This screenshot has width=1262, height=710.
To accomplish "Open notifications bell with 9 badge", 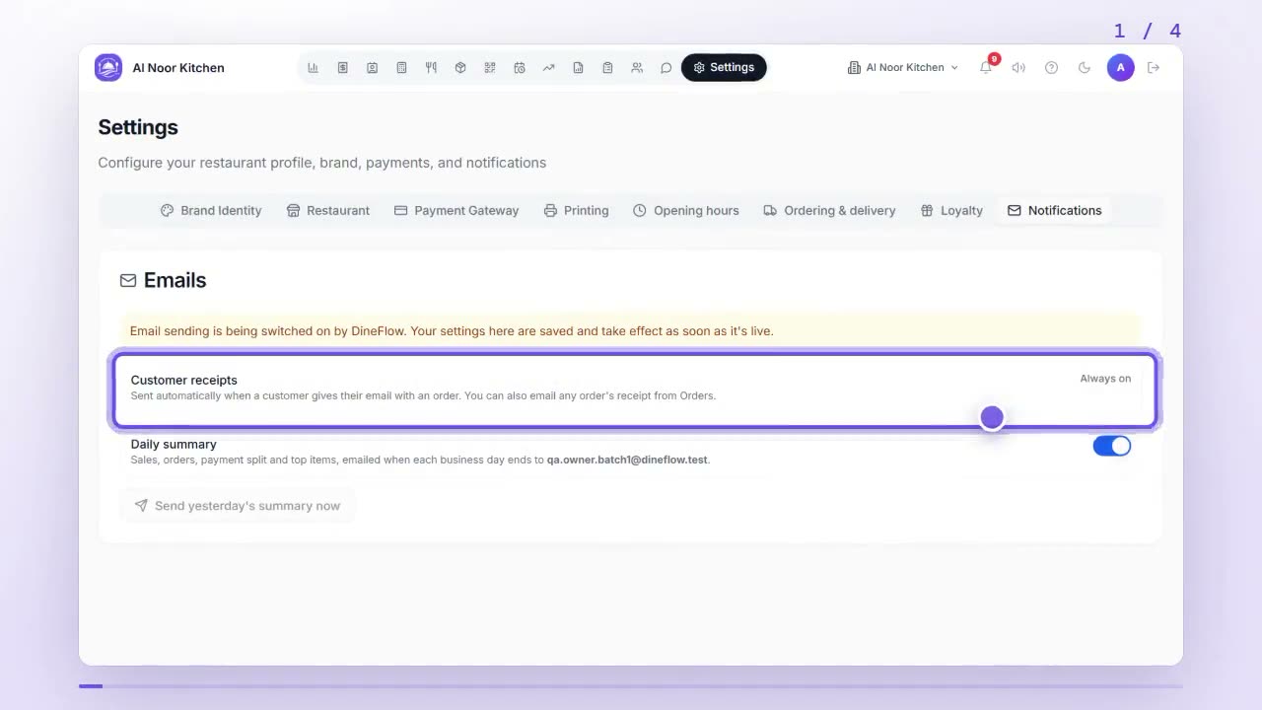I will (986, 67).
